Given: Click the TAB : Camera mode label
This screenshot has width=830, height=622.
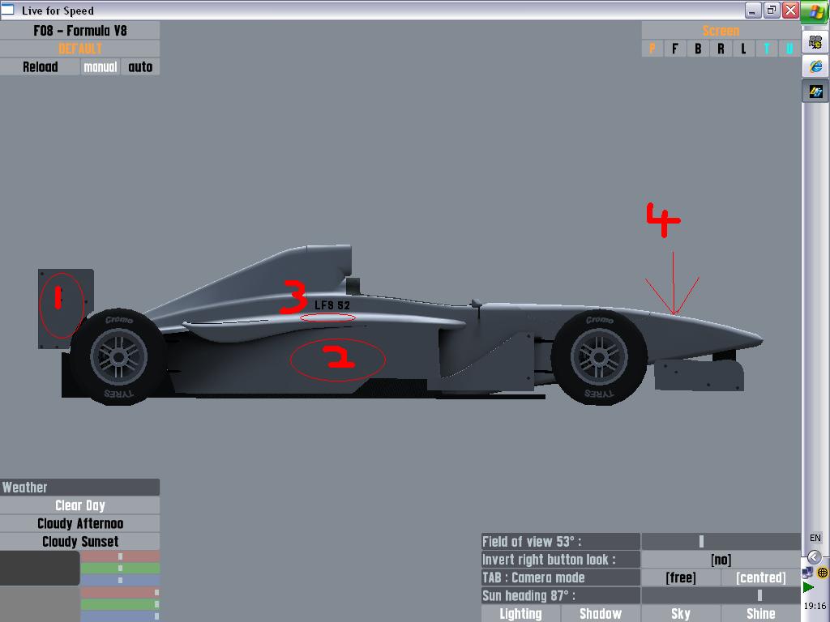Looking at the screenshot, I should [561, 577].
